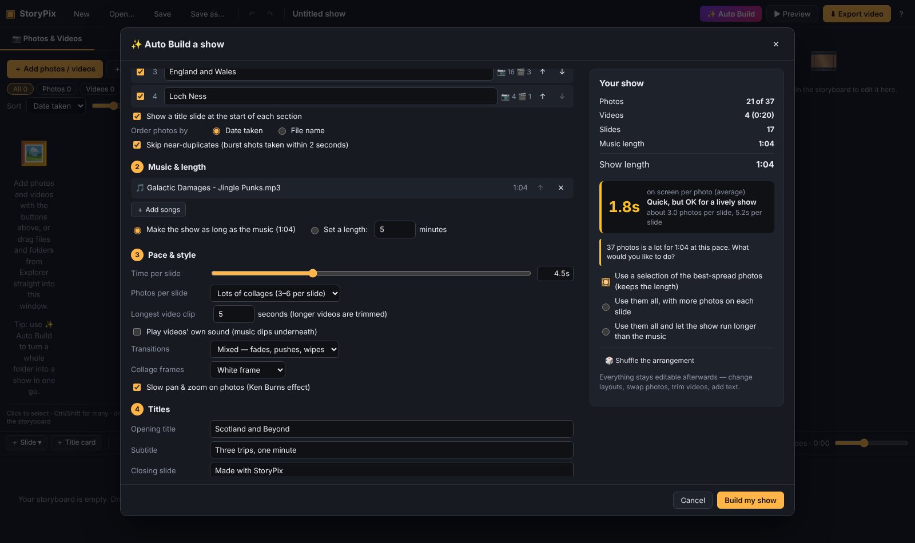915x543 pixels.
Task: Click Export video button
Action: click(857, 14)
